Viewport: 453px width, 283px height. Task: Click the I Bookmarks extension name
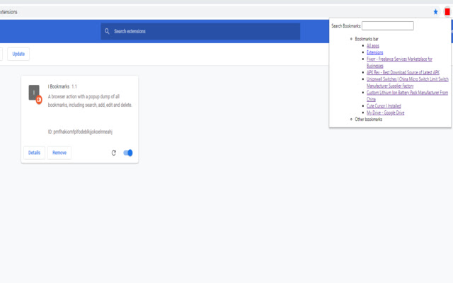click(x=59, y=86)
